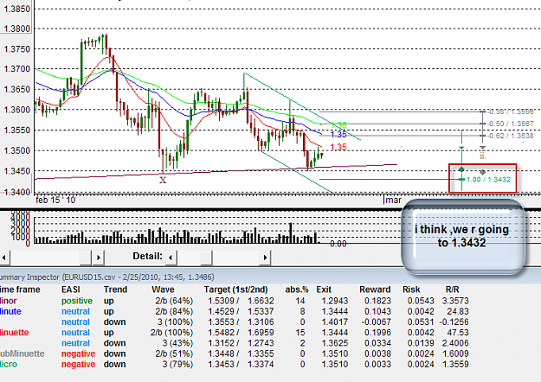This screenshot has height=382, width=541.
Task: Click the 0.0543 risk value
Action: click(x=421, y=301)
